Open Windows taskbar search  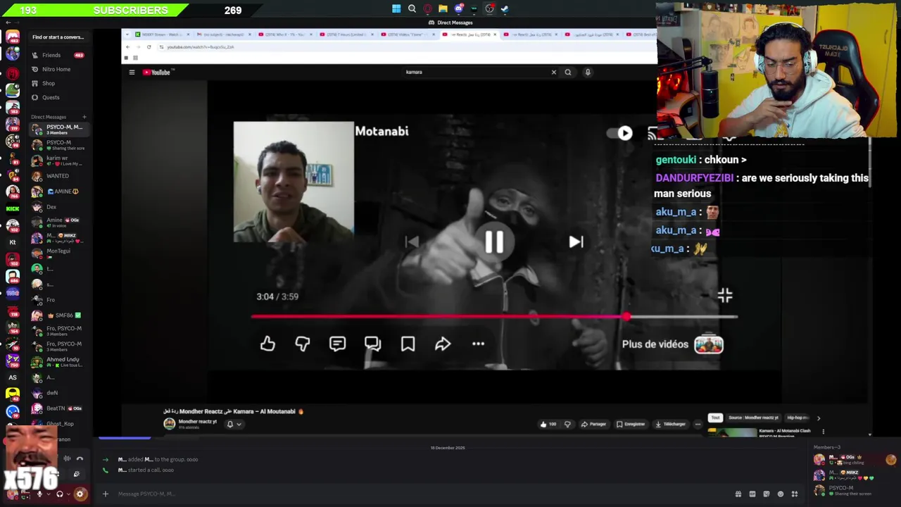pyautogui.click(x=412, y=9)
